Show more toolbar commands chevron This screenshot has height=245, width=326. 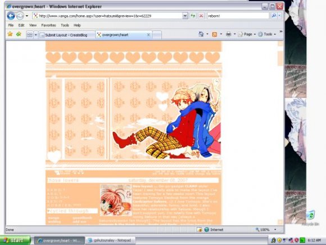[281, 32]
